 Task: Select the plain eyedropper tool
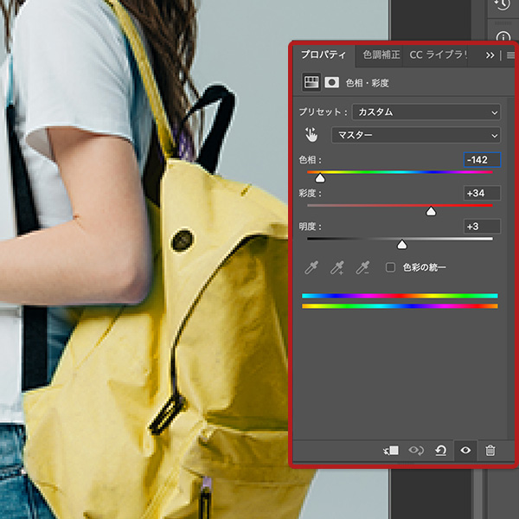(311, 267)
